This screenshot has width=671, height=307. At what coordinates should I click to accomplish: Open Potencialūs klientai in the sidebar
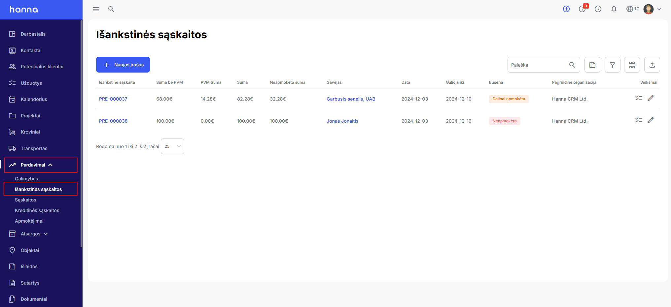click(42, 67)
